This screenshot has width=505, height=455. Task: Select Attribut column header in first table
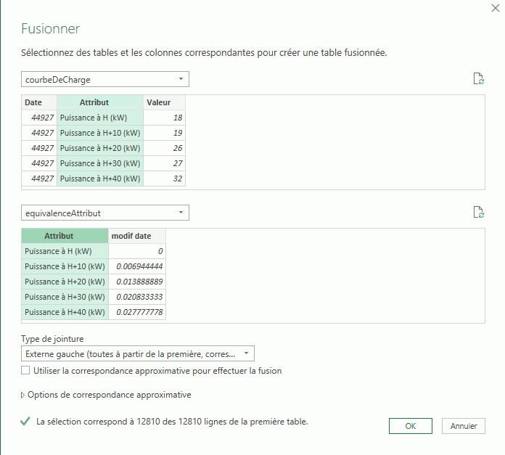point(99,102)
